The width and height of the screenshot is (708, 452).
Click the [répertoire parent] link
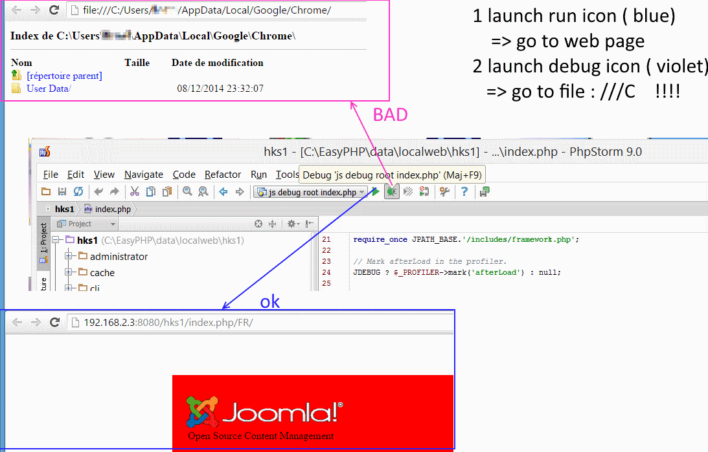[64, 76]
